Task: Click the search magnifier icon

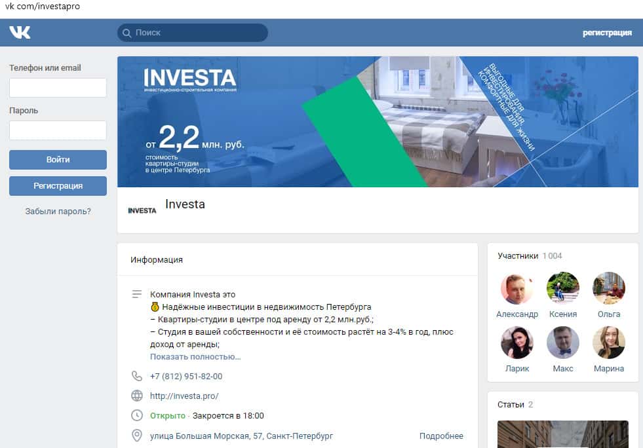Action: 127,33
